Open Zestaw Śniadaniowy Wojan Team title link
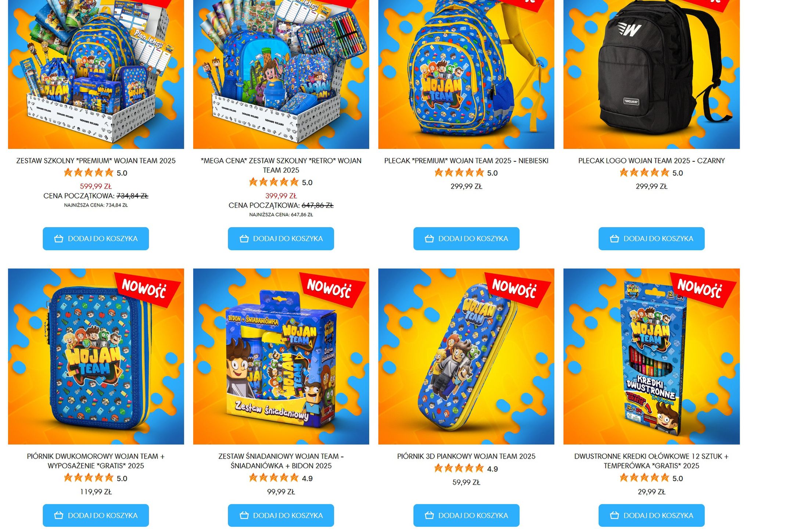 coord(281,461)
